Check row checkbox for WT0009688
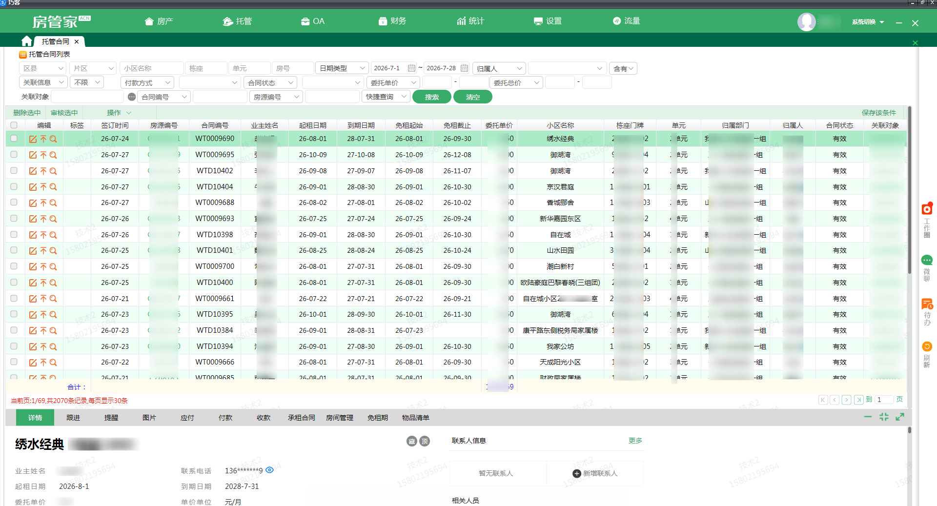Image resolution: width=937 pixels, height=506 pixels. 14,202
